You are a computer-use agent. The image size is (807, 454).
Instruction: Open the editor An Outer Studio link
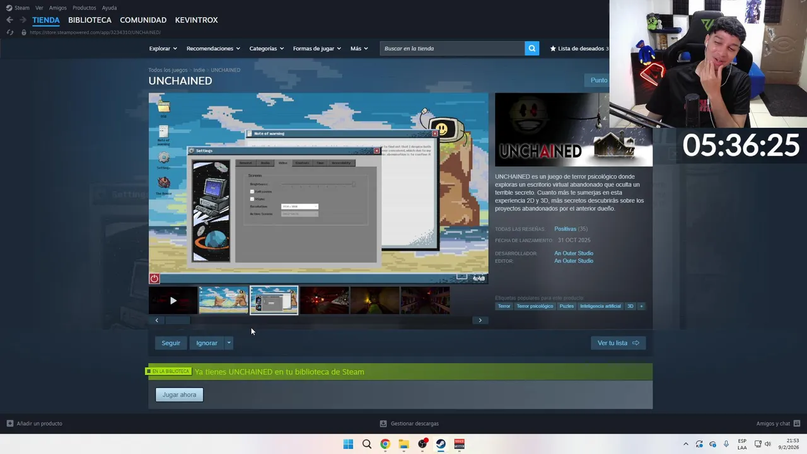coord(574,261)
